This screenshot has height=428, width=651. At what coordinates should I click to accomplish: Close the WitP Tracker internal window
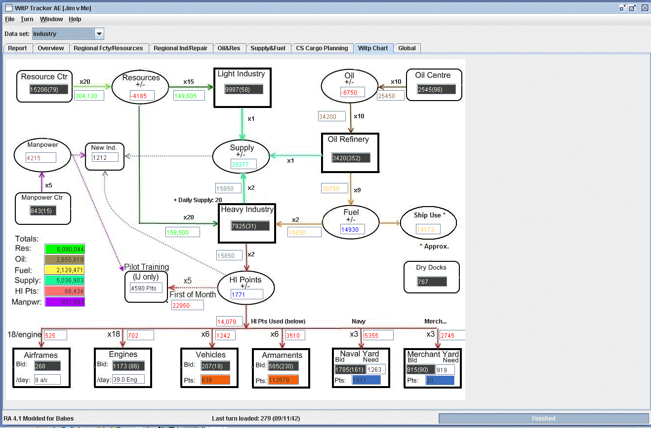tap(645, 8)
